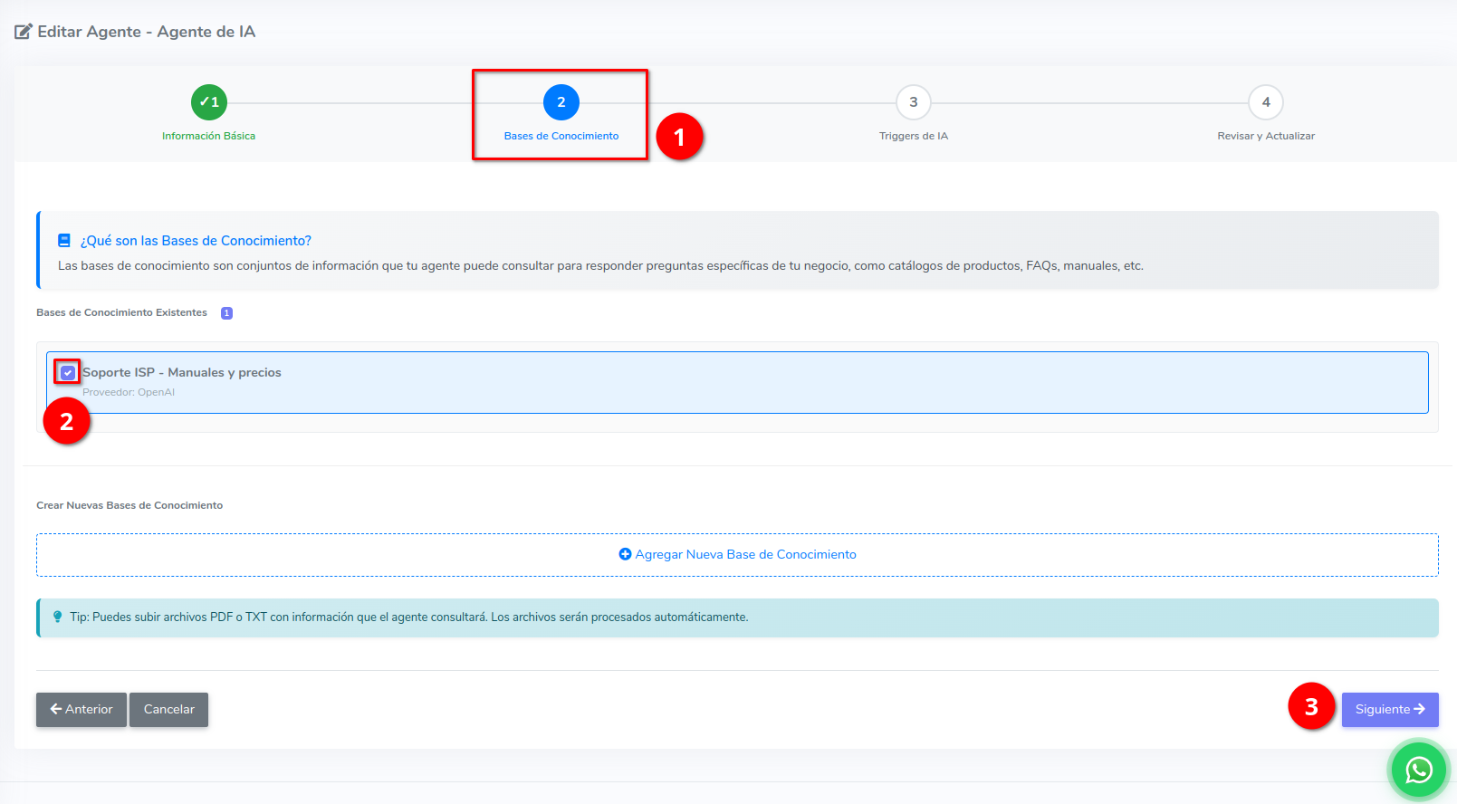Click the pencil edit icon beside the page title
The width and height of the screenshot is (1457, 804).
(24, 32)
